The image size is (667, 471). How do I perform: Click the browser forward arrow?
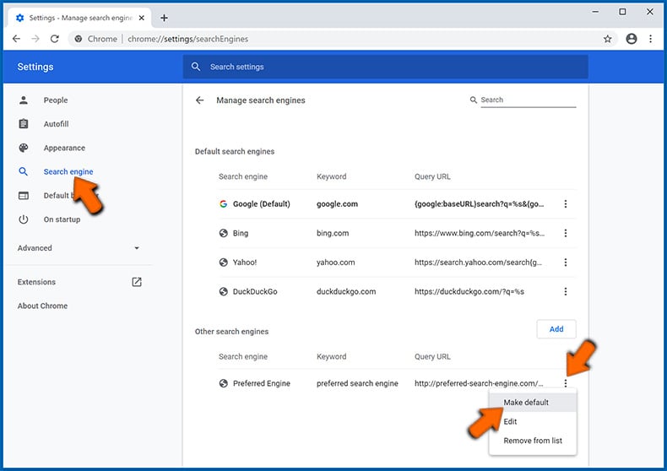pos(35,39)
